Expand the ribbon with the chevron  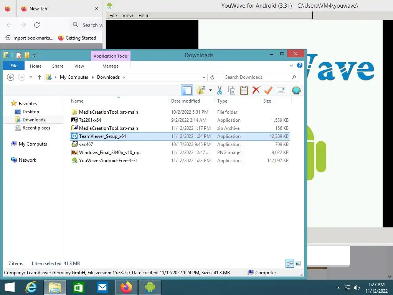[x=291, y=65]
